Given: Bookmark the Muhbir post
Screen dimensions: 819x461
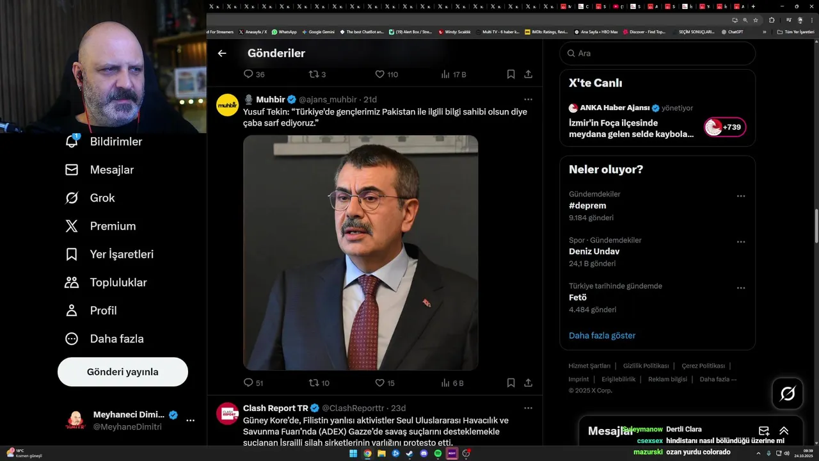Looking at the screenshot, I should pyautogui.click(x=511, y=383).
